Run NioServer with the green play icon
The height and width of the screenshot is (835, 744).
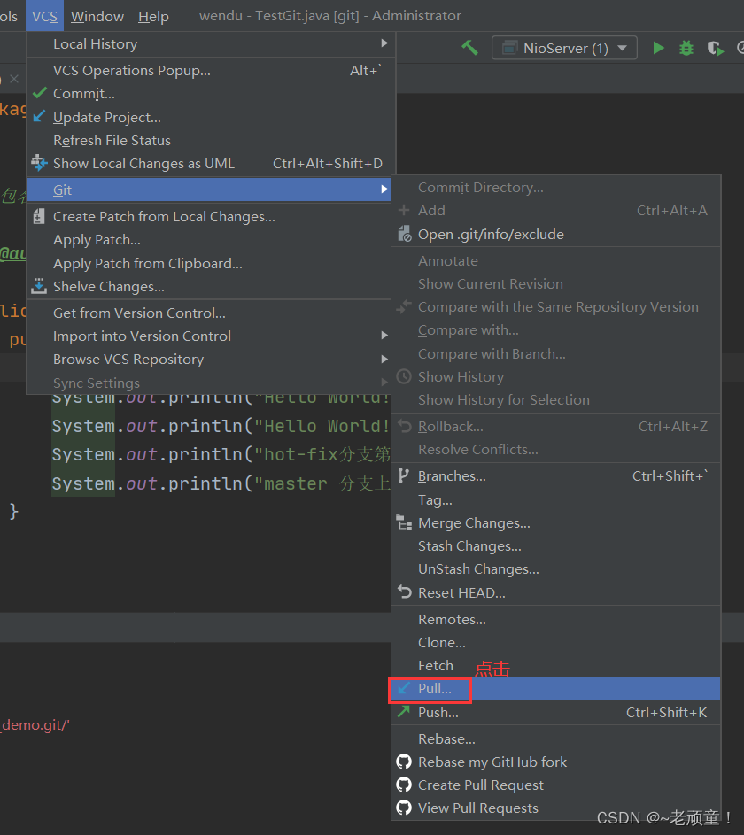click(x=658, y=48)
